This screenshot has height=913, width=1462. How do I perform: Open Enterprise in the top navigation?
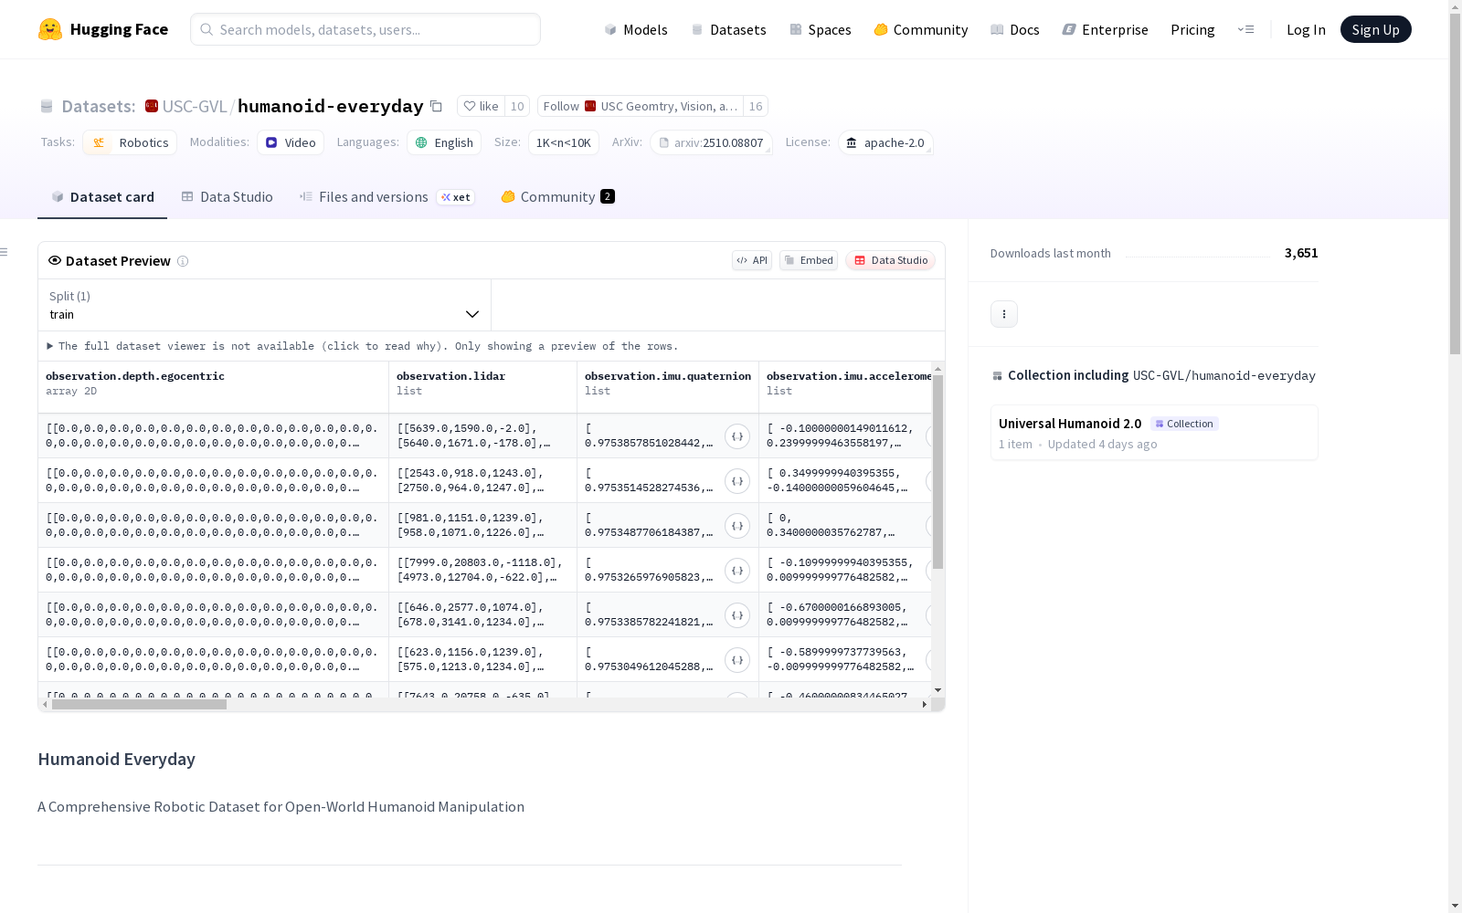pyautogui.click(x=1105, y=29)
